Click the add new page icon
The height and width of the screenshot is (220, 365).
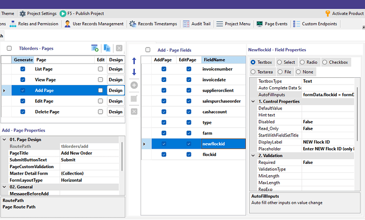pyautogui.click(x=95, y=48)
